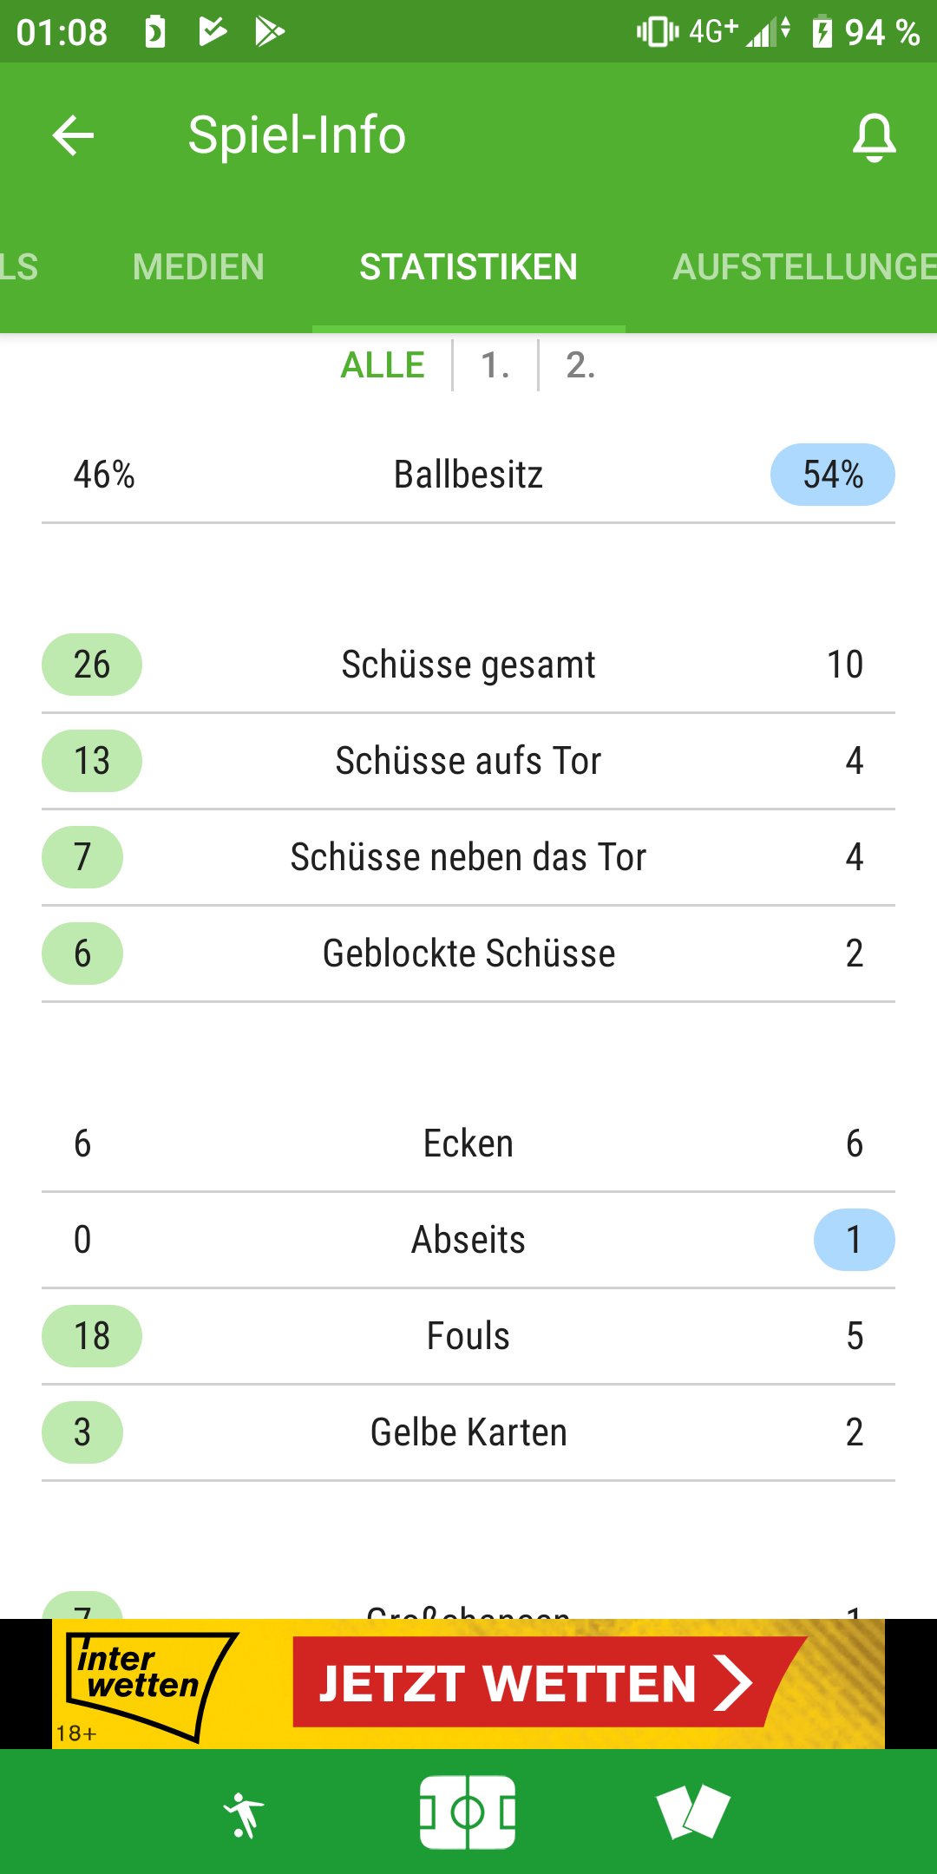Select the Statistiken tab
Image resolution: width=937 pixels, height=1874 pixels.
coord(468,266)
